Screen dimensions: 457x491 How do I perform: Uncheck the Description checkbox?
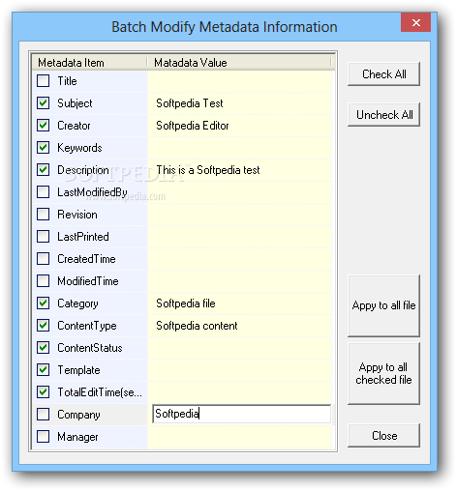(43, 170)
